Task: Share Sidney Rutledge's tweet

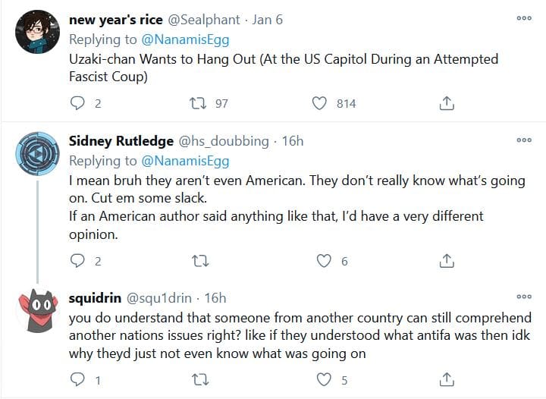Action: pyautogui.click(x=447, y=261)
